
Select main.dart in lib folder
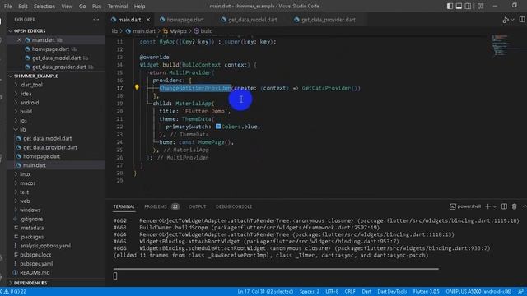pyautogui.click(x=35, y=165)
